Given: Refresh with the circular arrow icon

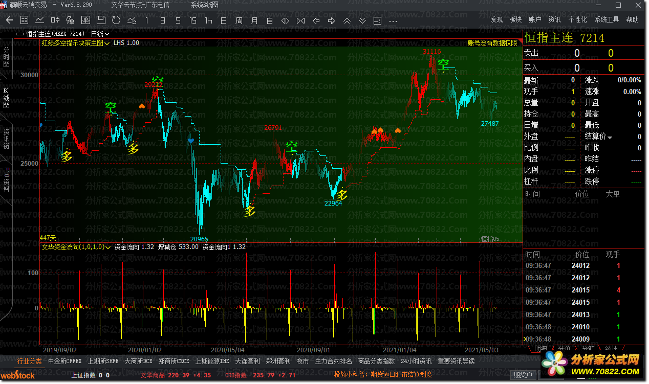Looking at the screenshot, I should pyautogui.click(x=116, y=20).
